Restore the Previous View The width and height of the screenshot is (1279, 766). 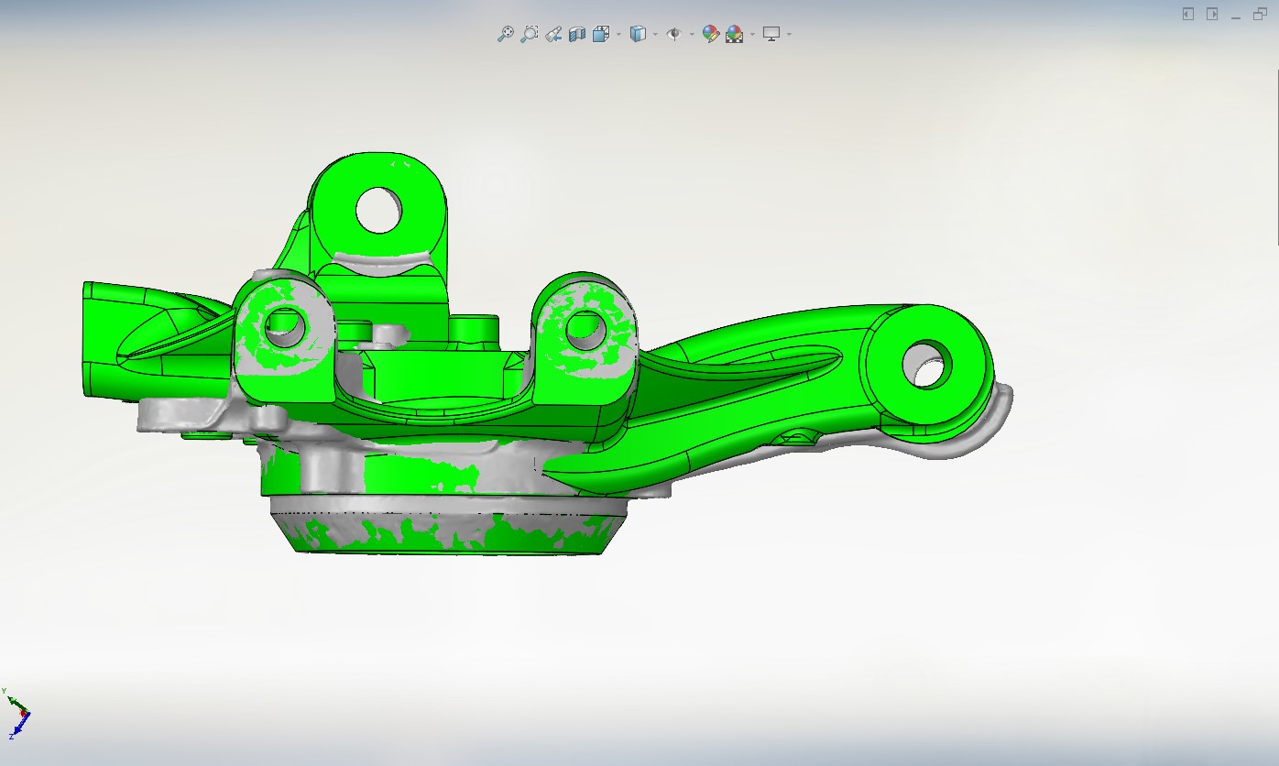pyautogui.click(x=553, y=34)
